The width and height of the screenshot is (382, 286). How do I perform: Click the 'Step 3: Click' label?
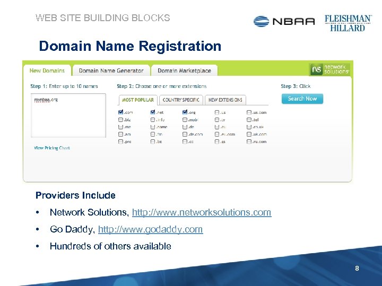[296, 86]
